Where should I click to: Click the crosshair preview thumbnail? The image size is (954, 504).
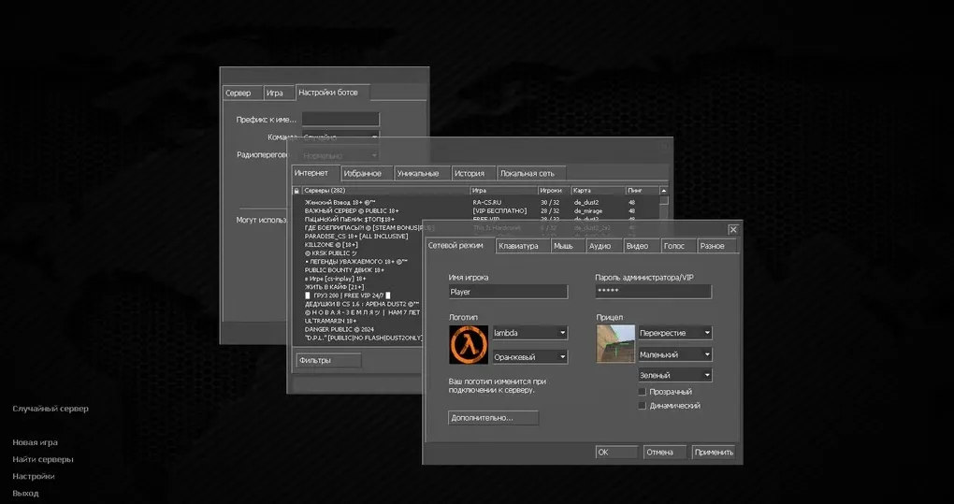click(x=615, y=344)
